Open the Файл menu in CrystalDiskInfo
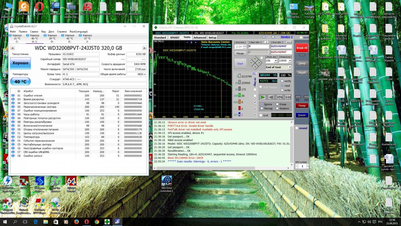Screen dimensions: 401x226 [13, 31]
